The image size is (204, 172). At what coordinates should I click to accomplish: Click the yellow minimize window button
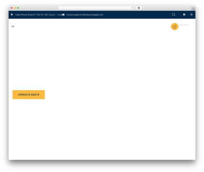pos(15,8)
